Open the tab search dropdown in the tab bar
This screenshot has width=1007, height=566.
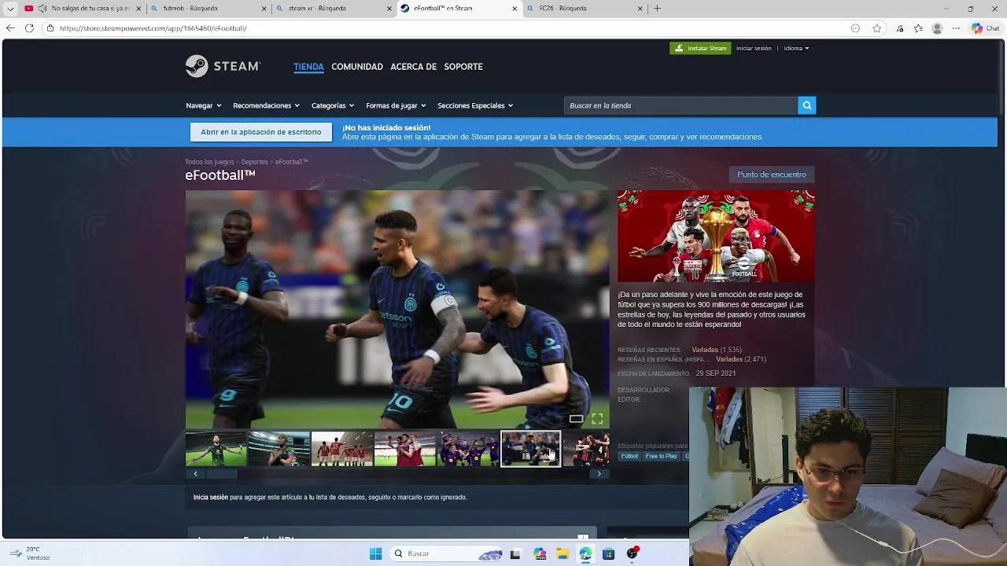[10, 9]
